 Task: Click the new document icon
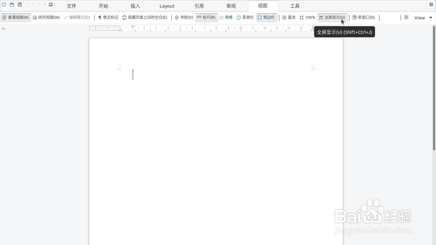(4, 4)
